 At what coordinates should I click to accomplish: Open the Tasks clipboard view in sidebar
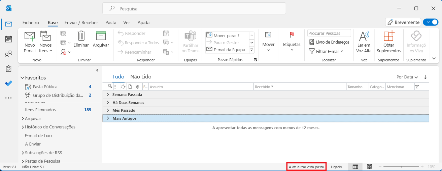(x=9, y=68)
